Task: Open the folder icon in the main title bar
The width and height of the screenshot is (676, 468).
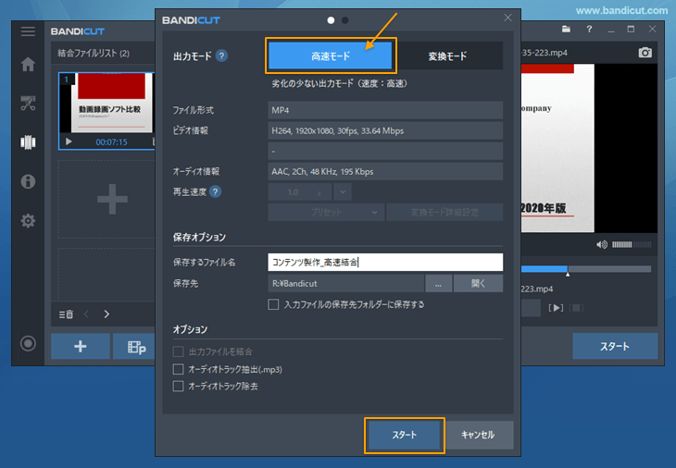Action: pos(566,30)
